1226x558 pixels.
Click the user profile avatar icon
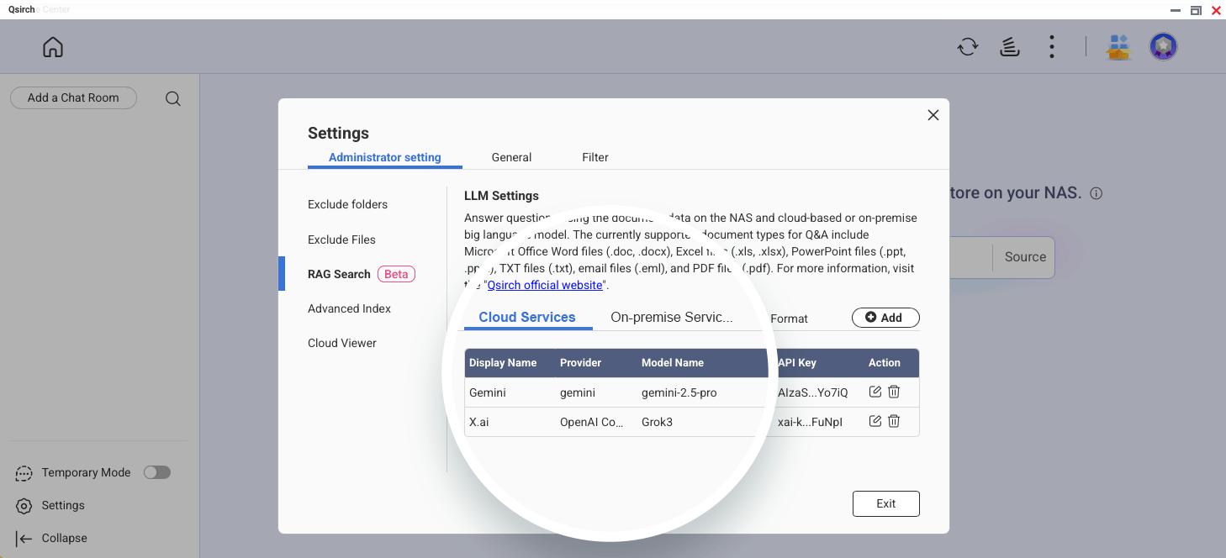click(x=1163, y=47)
